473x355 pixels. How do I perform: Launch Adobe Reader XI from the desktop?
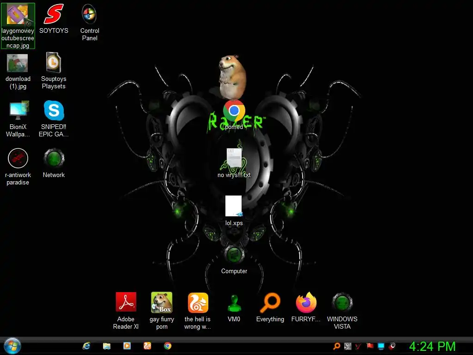click(126, 311)
